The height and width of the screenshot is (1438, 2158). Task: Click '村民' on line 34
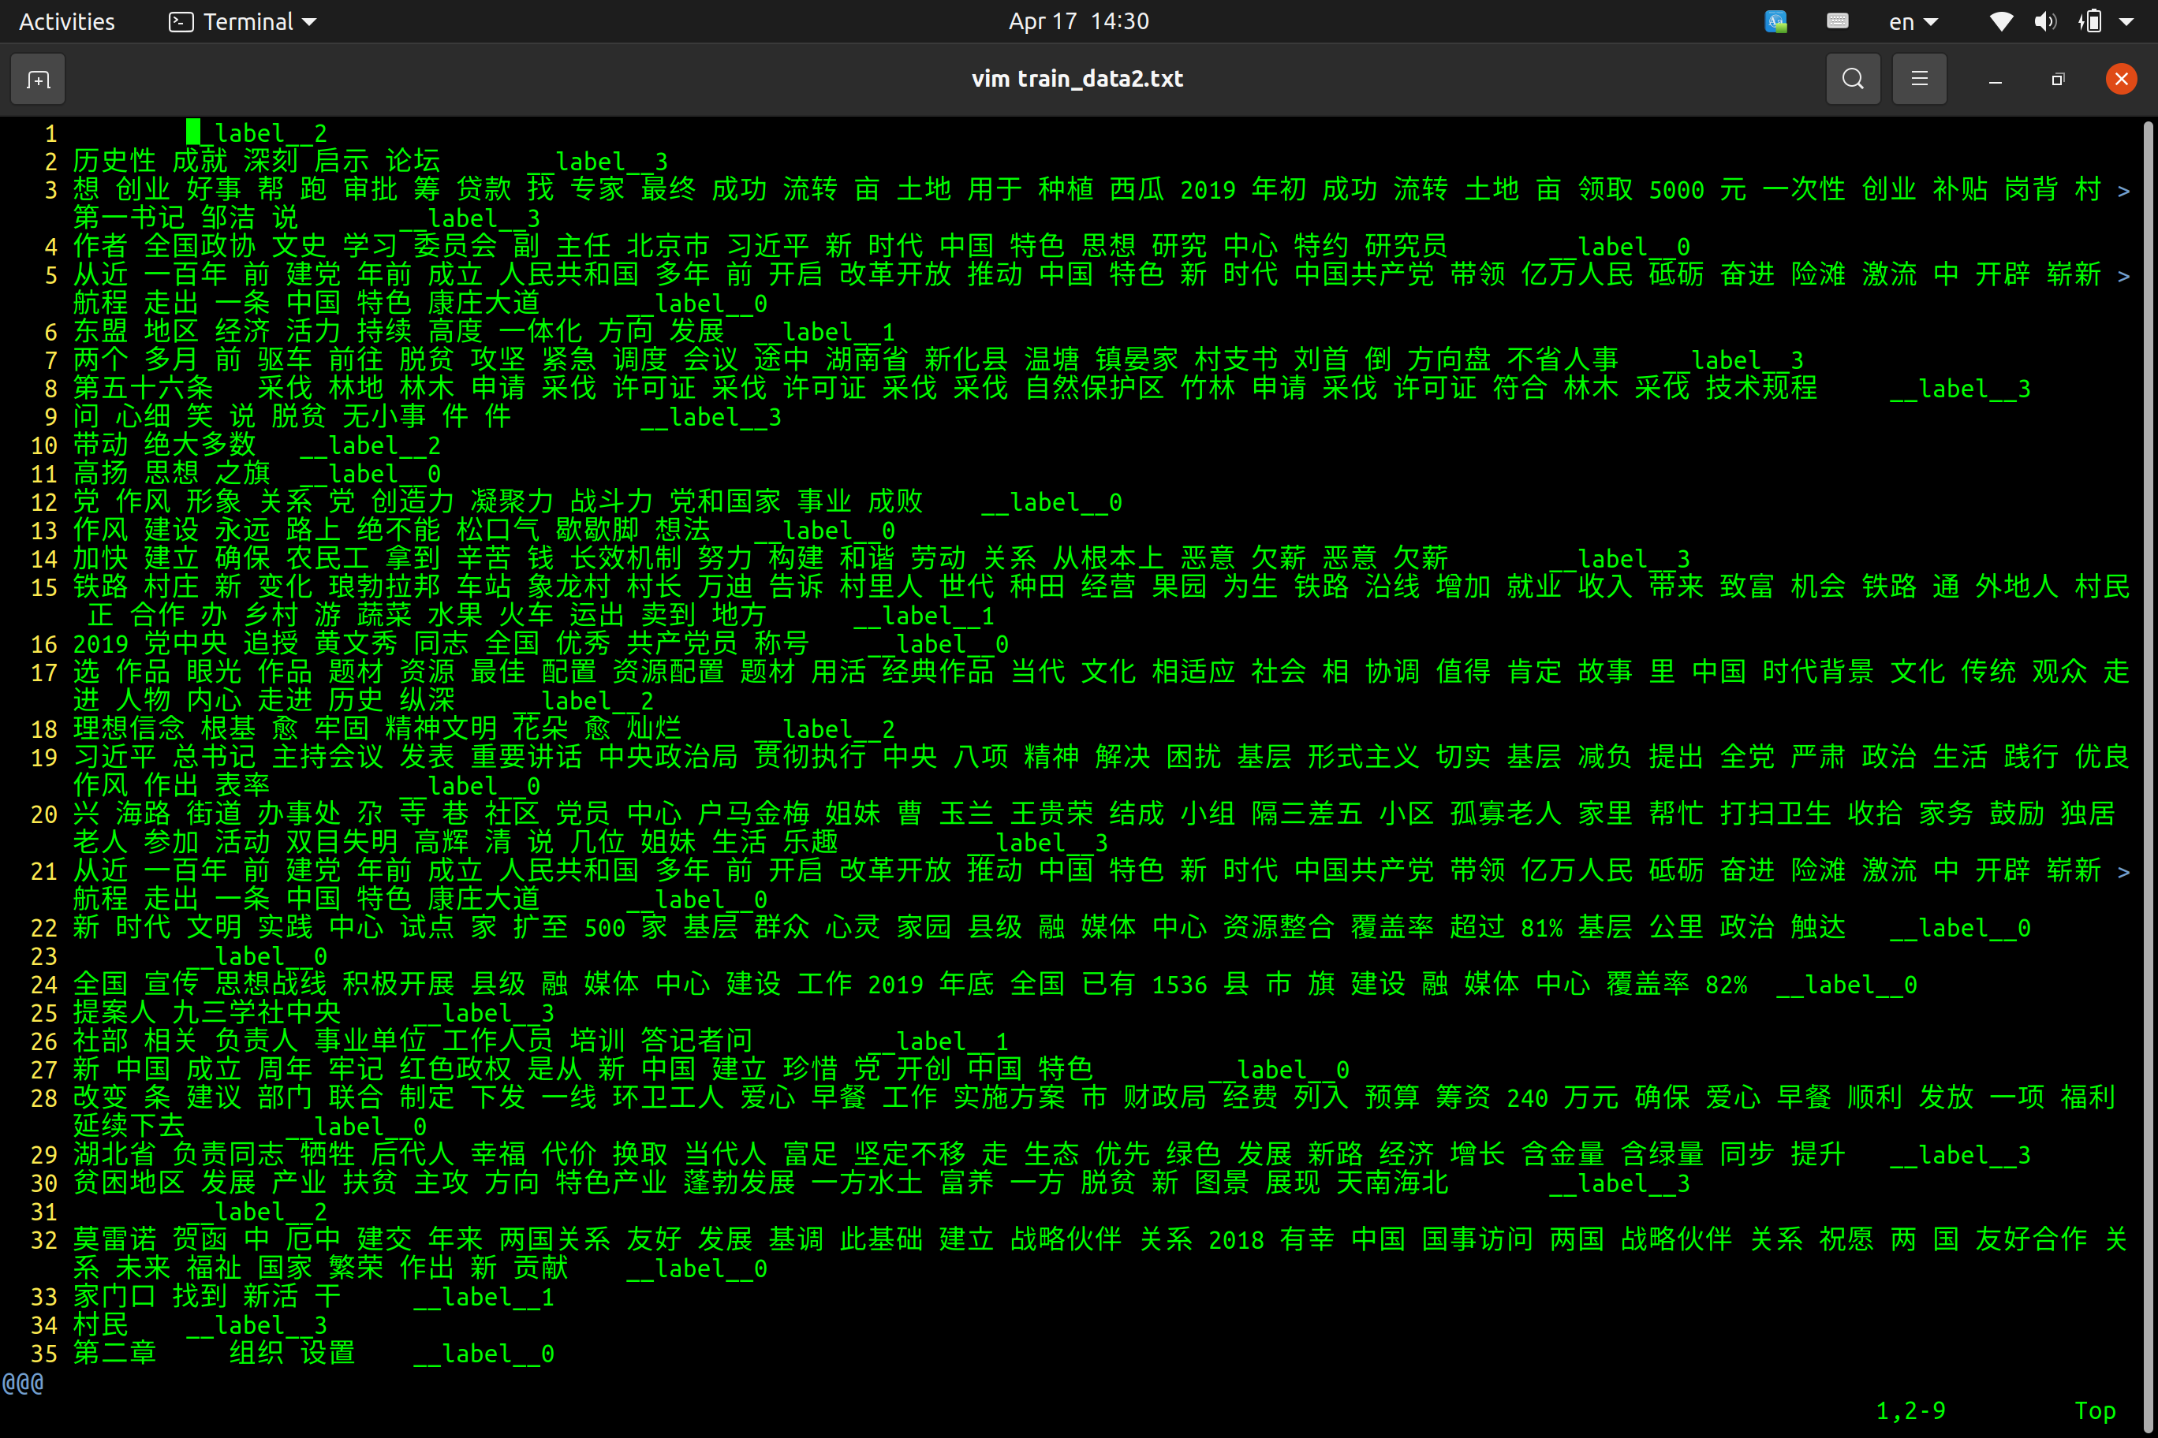click(101, 1326)
